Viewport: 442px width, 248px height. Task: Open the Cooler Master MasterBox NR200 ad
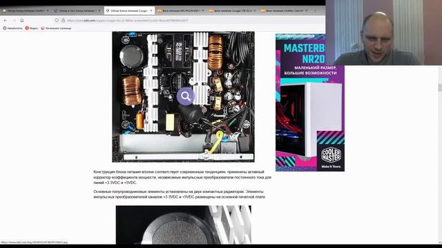pyautogui.click(x=310, y=103)
